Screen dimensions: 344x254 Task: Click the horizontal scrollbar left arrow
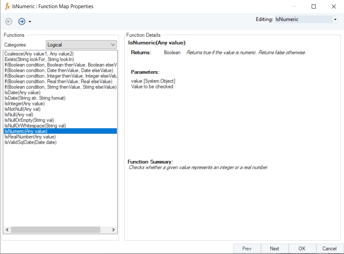tap(7, 230)
